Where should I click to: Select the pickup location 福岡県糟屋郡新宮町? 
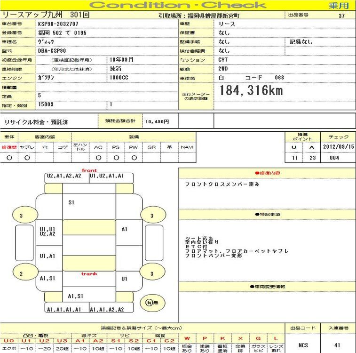(x=214, y=16)
